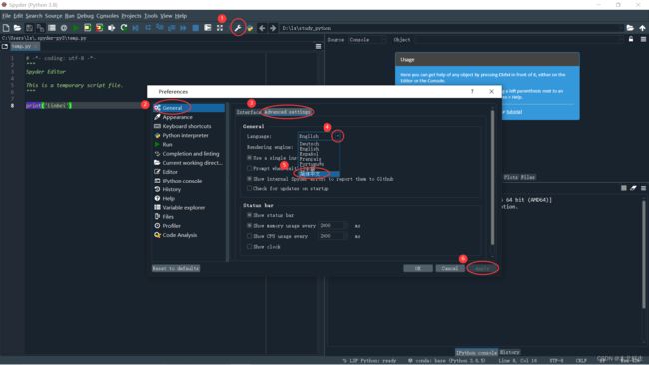Open the Language dropdown arrow
Viewport: 649px width, 365px height.
pyautogui.click(x=337, y=136)
